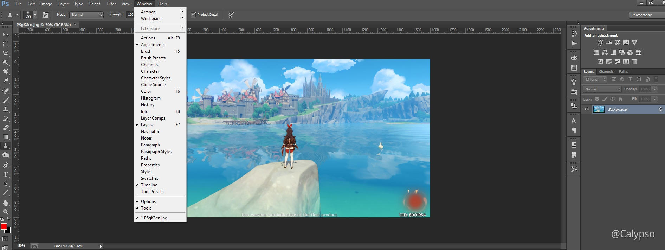Select the Line tool
Screen dimensions: 665x250
[6, 193]
